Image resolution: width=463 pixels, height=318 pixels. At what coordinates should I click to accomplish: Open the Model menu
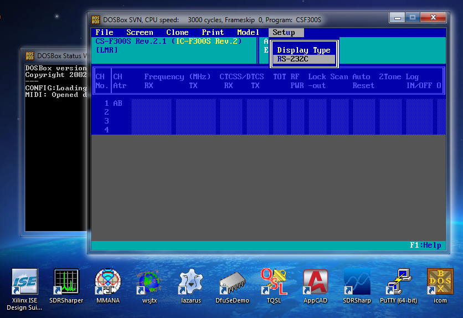tap(248, 33)
